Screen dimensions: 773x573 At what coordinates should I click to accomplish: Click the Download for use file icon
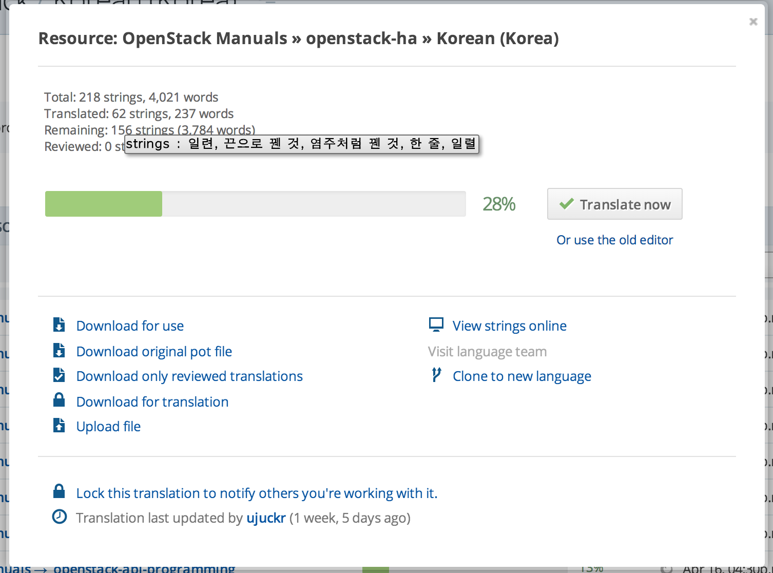click(59, 325)
